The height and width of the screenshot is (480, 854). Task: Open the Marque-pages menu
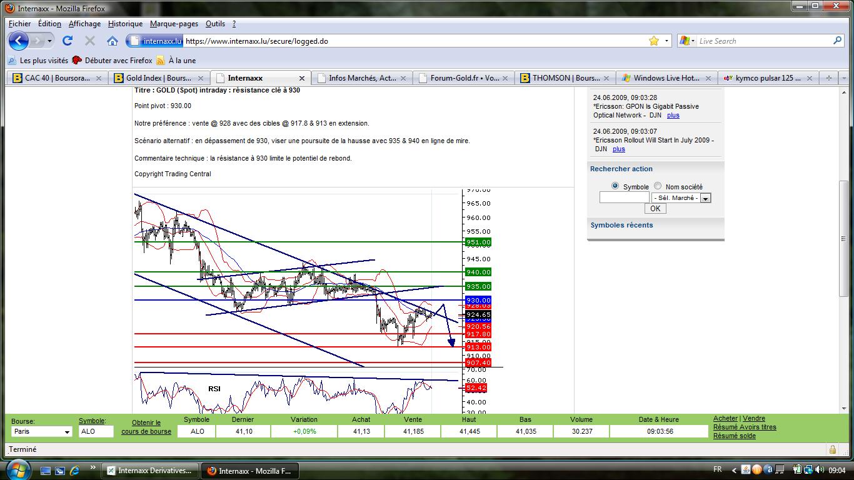[x=174, y=24]
